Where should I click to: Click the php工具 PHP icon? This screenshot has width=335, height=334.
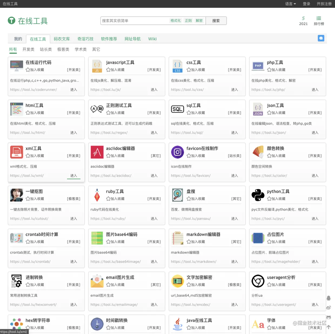click(258, 66)
